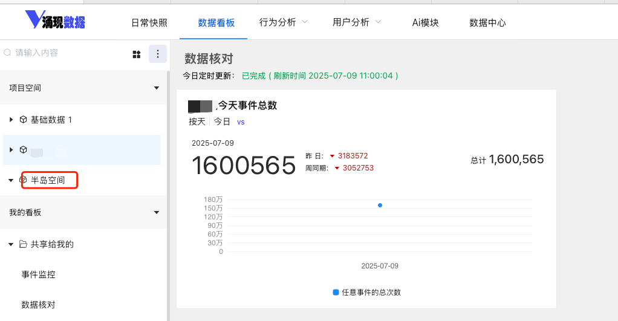
Task: Collapse the 我的看板 section arrow
Action: [157, 212]
